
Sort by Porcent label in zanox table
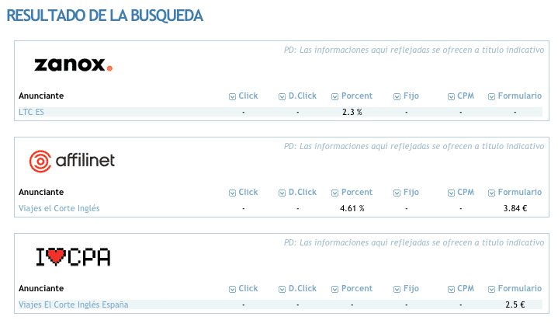pyautogui.click(x=356, y=96)
